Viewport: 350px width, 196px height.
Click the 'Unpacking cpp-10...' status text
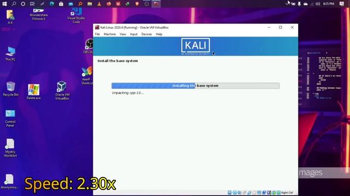coord(127,93)
